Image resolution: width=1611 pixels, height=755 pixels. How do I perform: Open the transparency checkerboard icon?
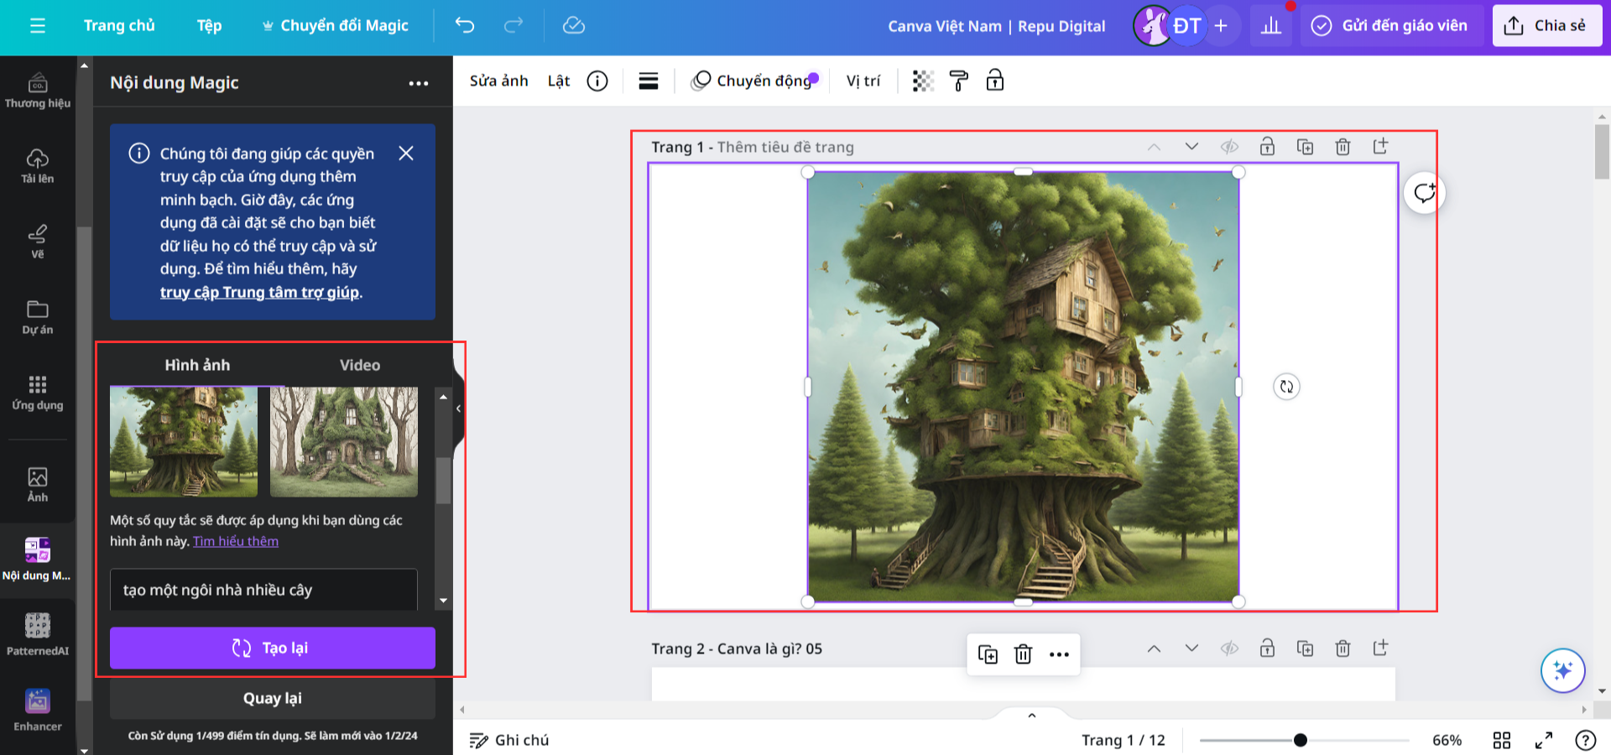coord(923,81)
